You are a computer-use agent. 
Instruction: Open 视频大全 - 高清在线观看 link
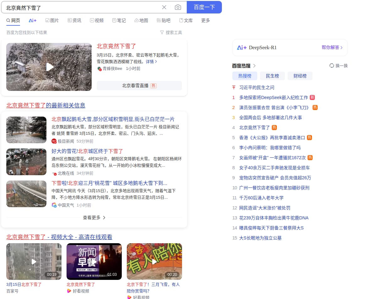(x=59, y=237)
